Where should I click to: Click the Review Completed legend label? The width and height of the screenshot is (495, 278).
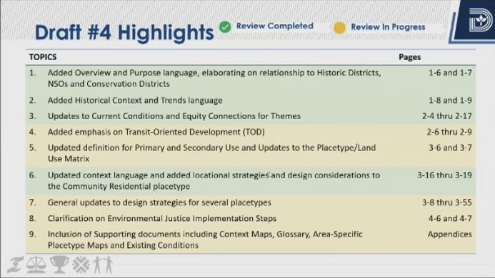[x=275, y=26]
